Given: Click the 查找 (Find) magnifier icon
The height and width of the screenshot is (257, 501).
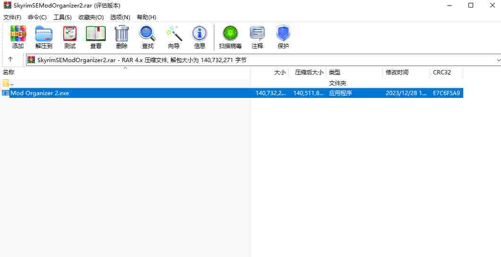Looking at the screenshot, I should [148, 33].
